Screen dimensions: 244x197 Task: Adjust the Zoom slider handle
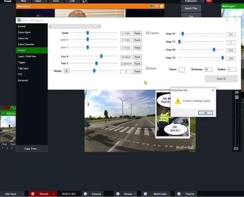tap(87, 33)
